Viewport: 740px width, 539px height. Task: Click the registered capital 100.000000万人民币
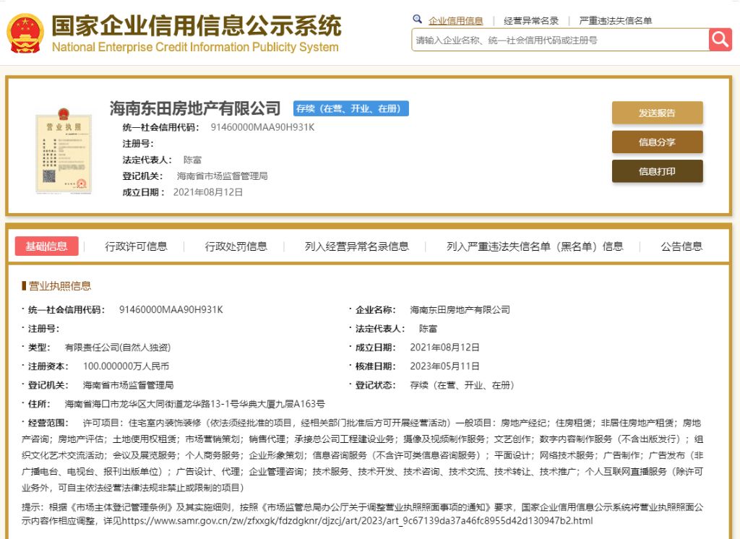126,366
